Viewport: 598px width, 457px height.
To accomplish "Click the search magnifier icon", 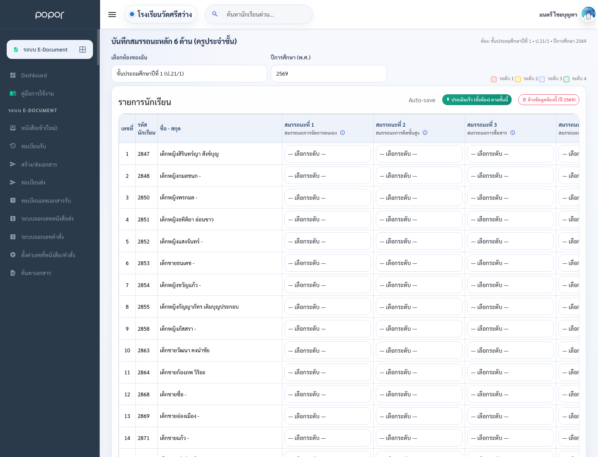I will tap(215, 14).
